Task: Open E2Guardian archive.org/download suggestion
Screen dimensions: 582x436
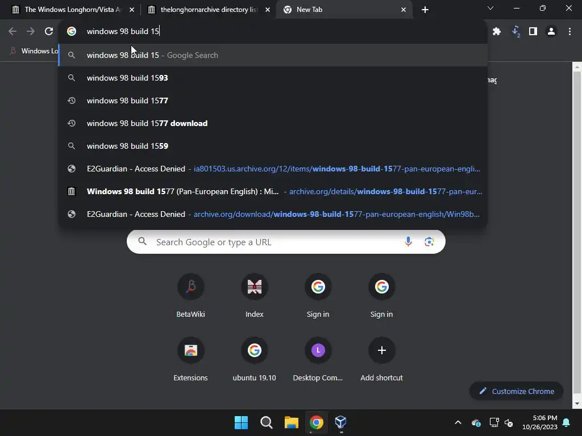Action: coord(273,214)
